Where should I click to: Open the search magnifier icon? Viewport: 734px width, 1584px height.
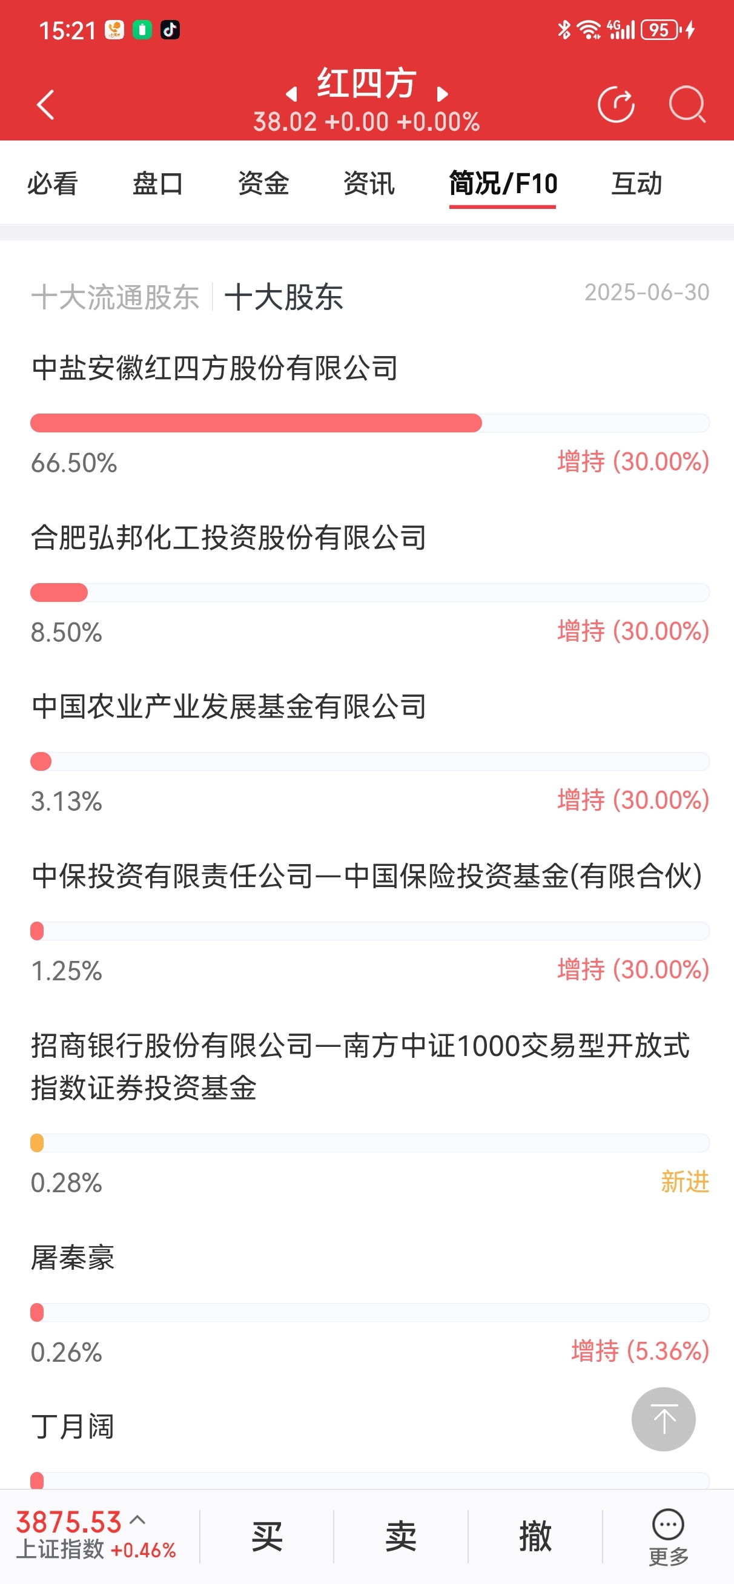pyautogui.click(x=687, y=105)
